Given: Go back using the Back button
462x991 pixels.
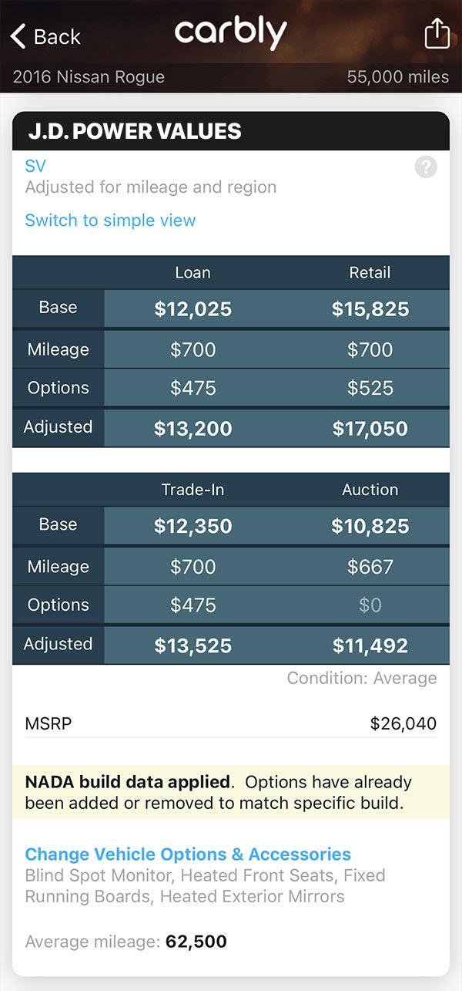Looking at the screenshot, I should point(45,36).
